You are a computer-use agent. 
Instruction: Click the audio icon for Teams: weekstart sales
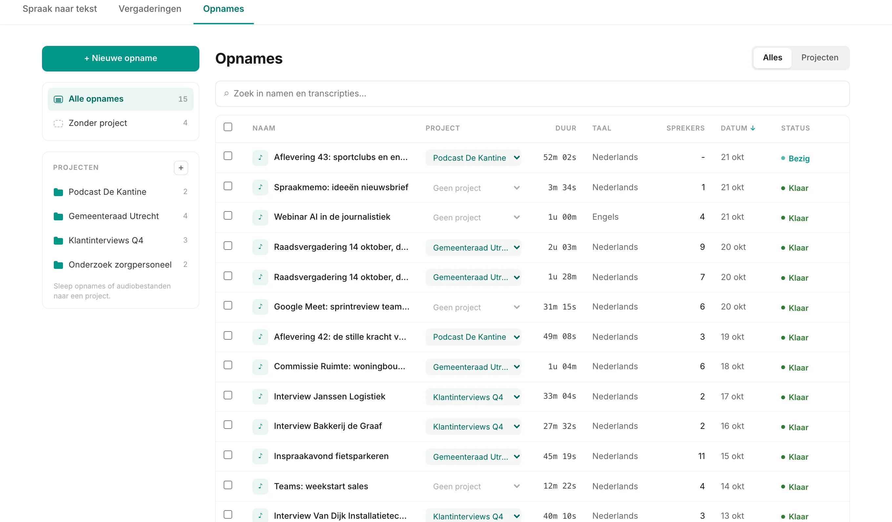(260, 486)
